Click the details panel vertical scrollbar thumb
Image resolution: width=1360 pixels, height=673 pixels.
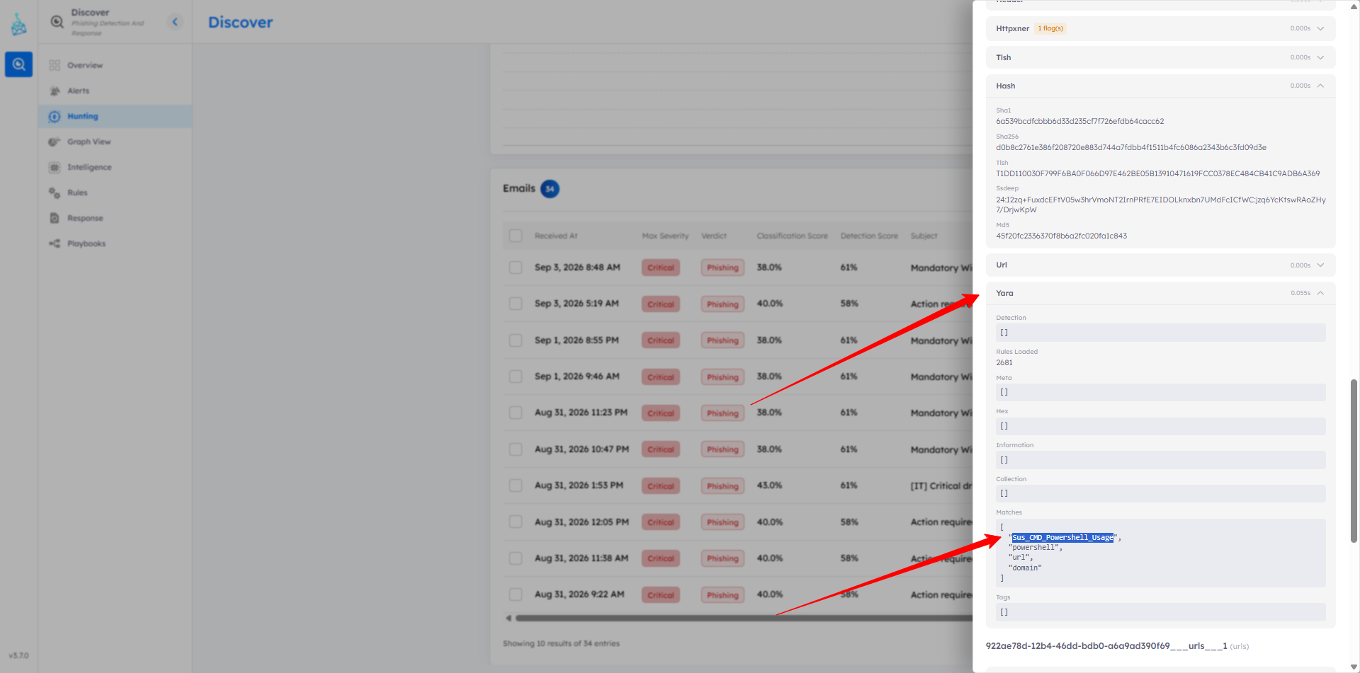coord(1354,461)
